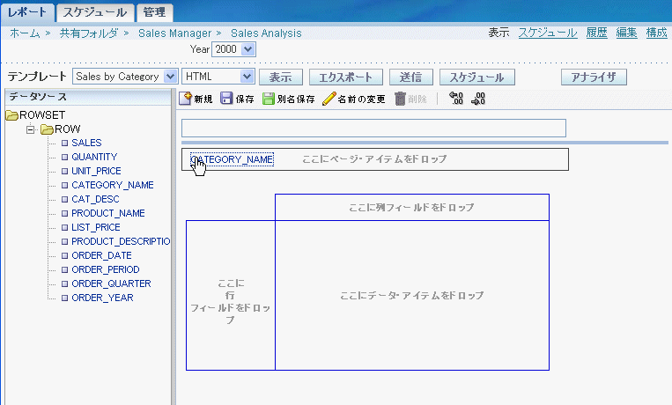The image size is (672, 405).
Task: Switch to the 管理 tab
Action: click(154, 12)
